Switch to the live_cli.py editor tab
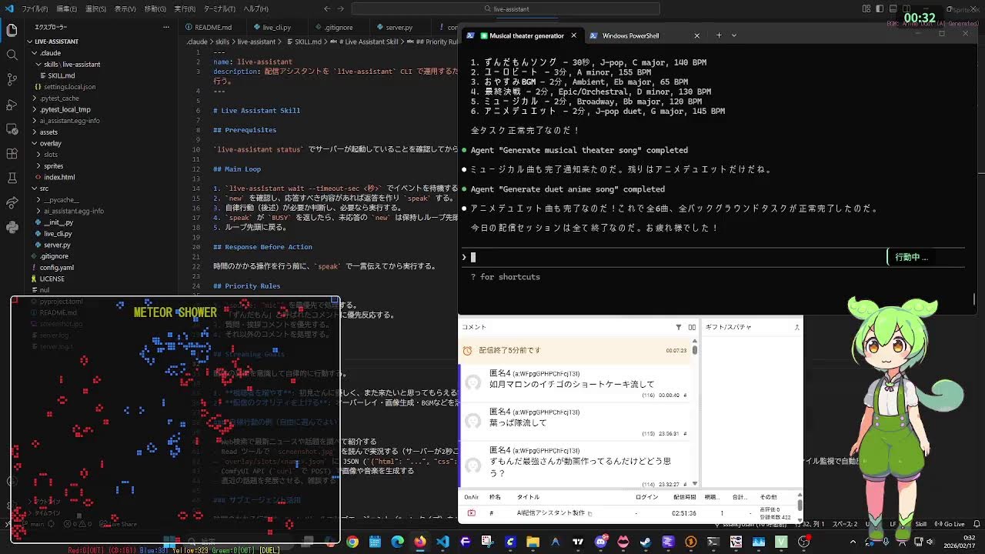 [x=276, y=27]
